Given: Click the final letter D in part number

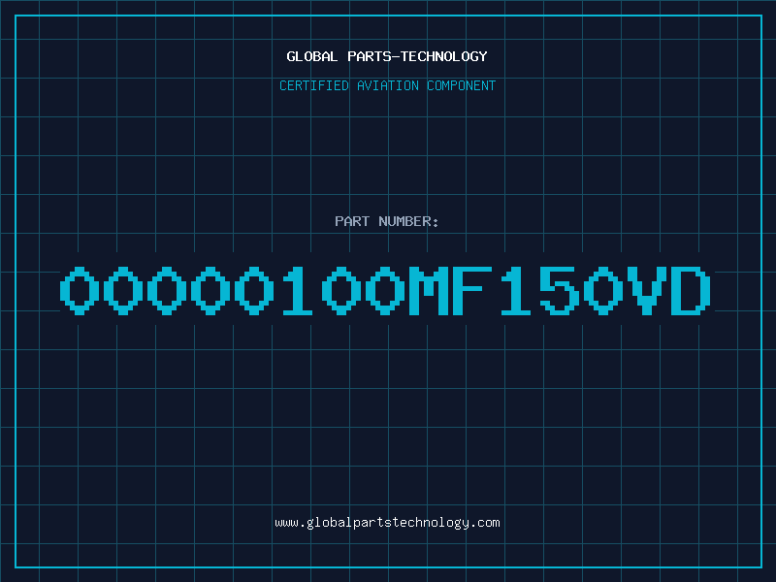Looking at the screenshot, I should [x=691, y=291].
